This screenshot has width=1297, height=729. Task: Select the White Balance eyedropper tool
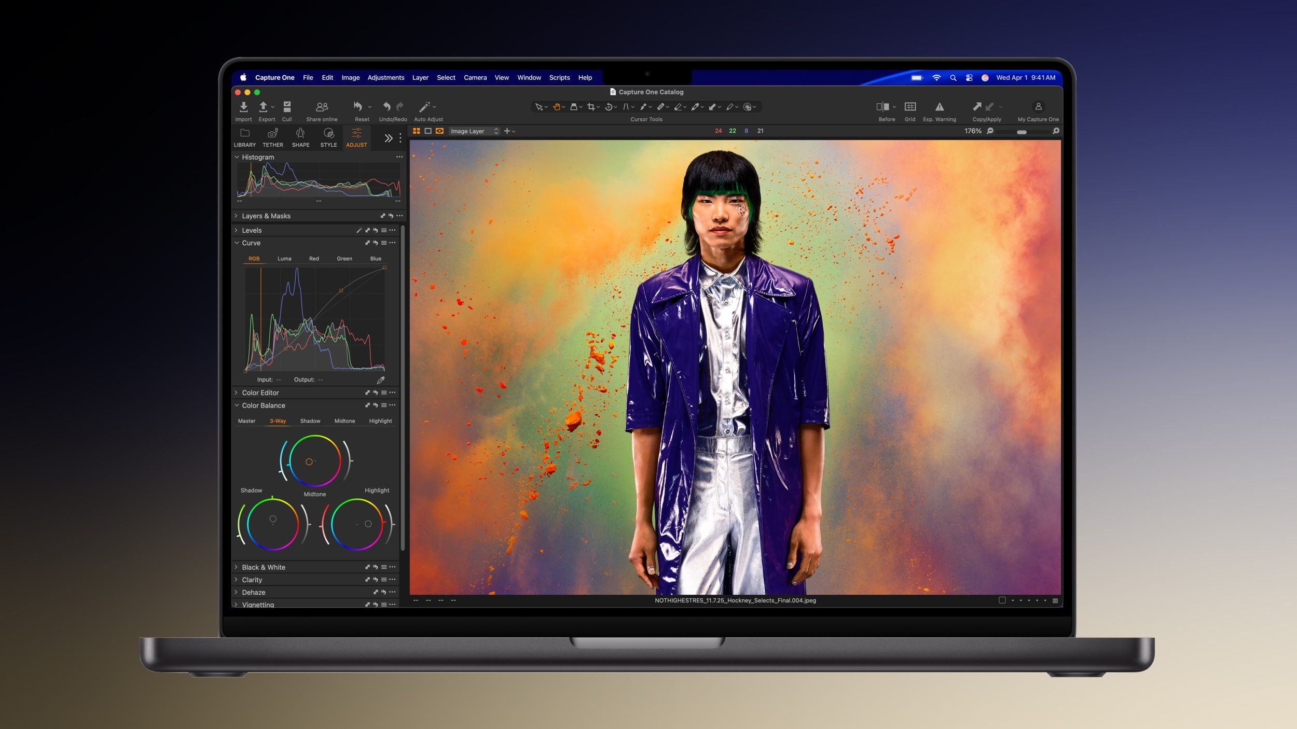(x=695, y=107)
